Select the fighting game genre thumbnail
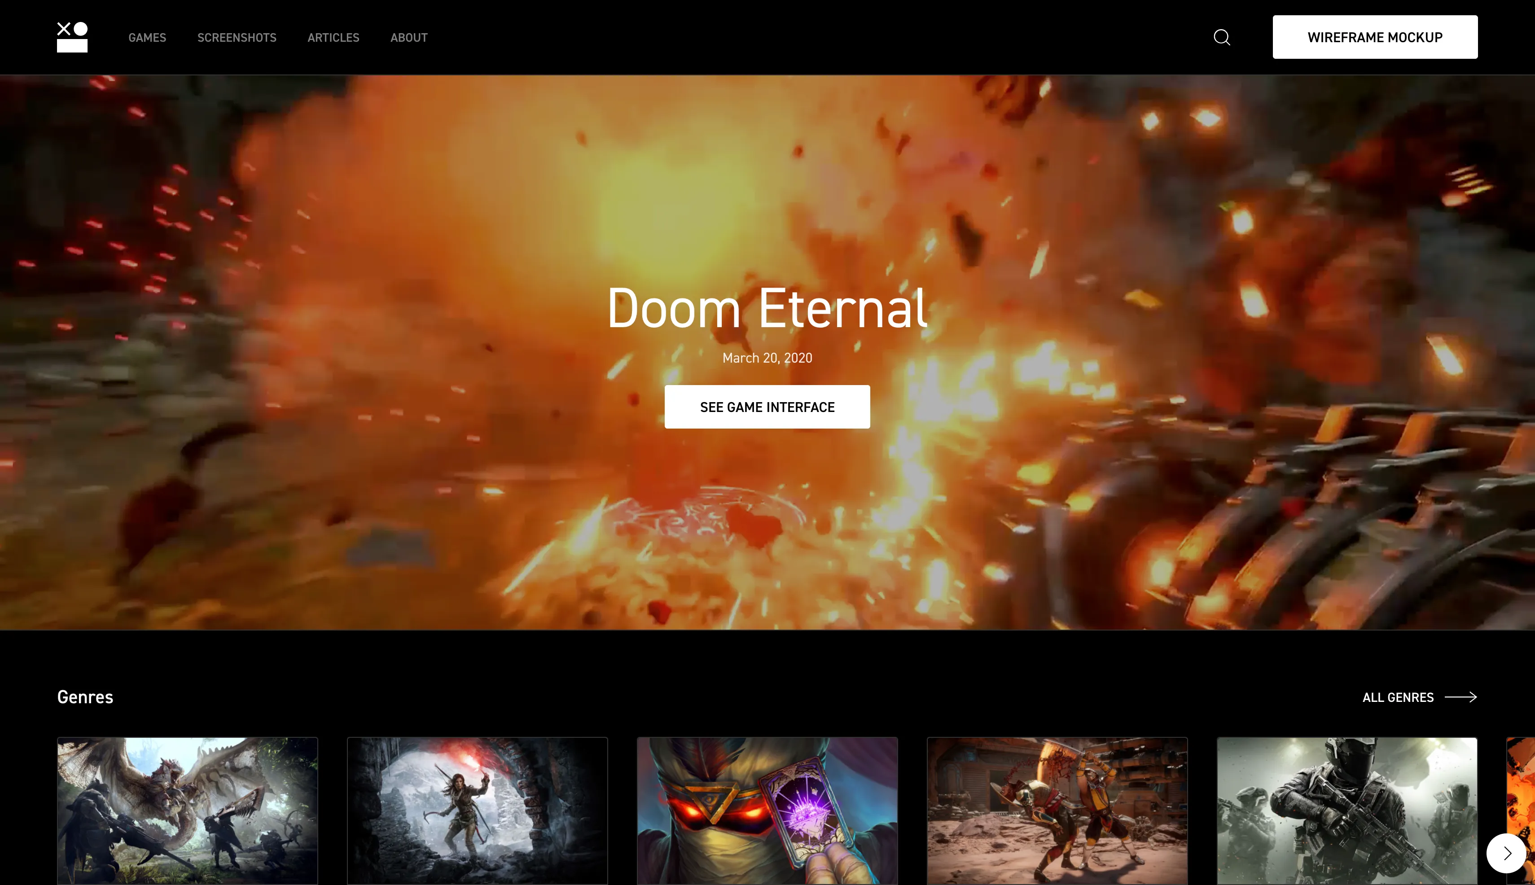 1057,810
